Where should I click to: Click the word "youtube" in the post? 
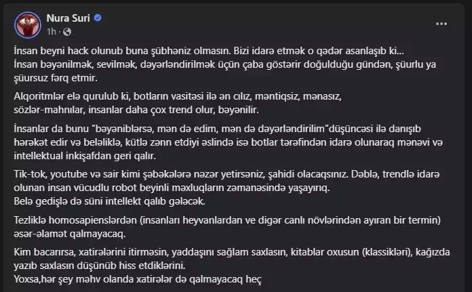pyautogui.click(x=66, y=172)
